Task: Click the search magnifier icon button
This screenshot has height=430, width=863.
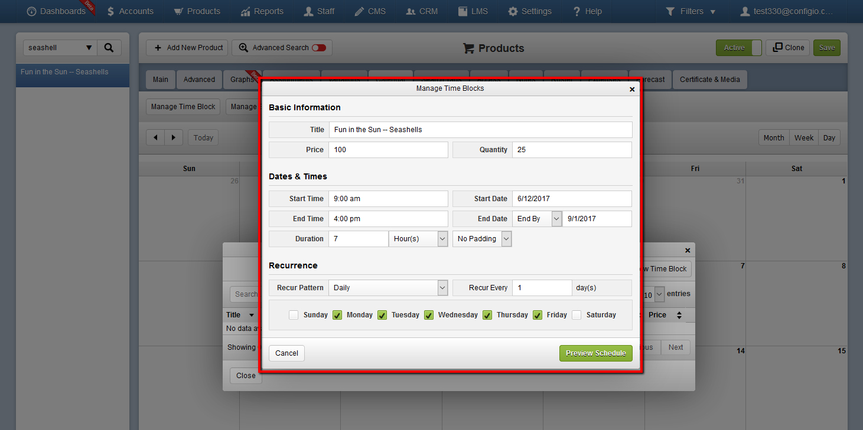Action: (109, 48)
